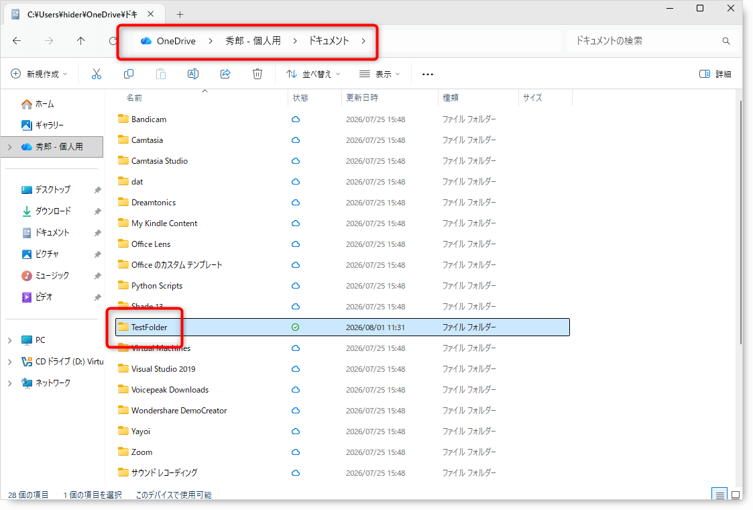Open ミュージック quick access item
This screenshot has width=753, height=510.
coord(46,275)
